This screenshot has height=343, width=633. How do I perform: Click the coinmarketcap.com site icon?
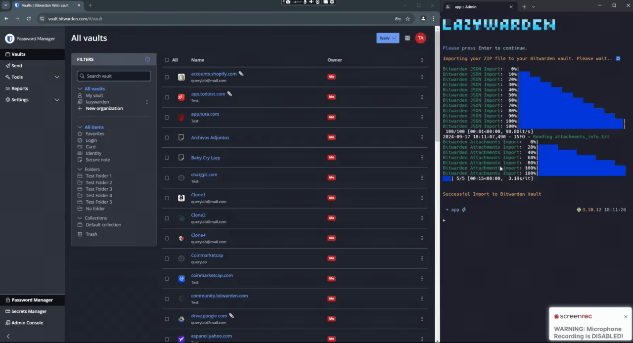pyautogui.click(x=181, y=278)
